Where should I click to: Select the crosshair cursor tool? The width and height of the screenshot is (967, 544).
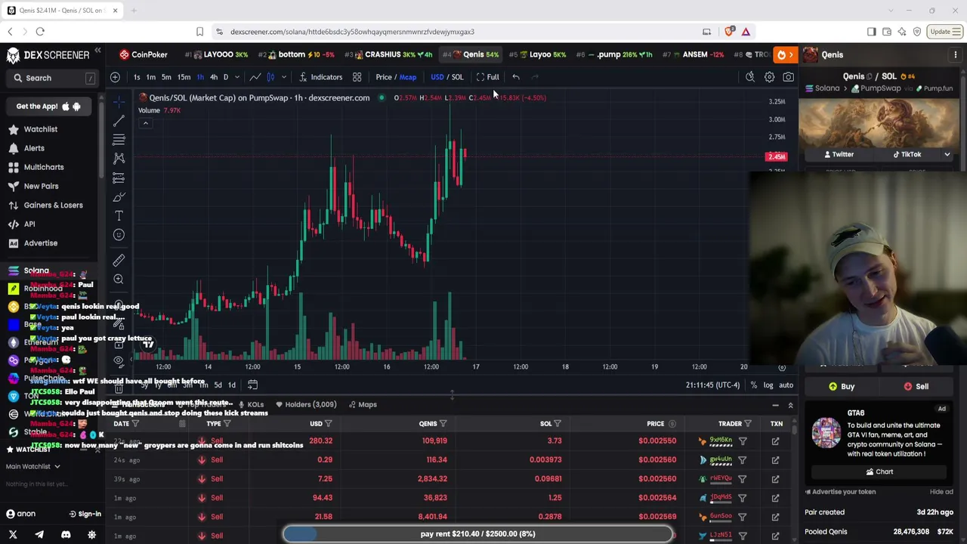tap(119, 101)
